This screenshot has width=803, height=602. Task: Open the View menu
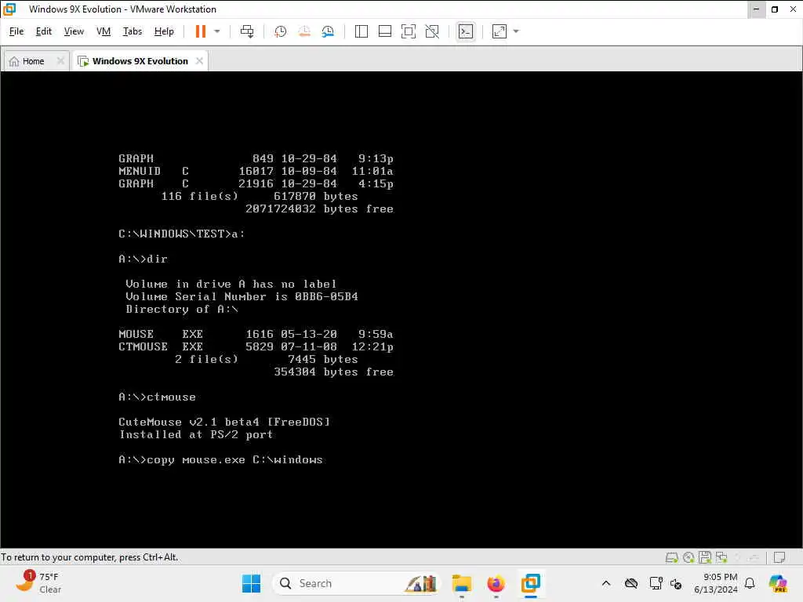pyautogui.click(x=74, y=31)
